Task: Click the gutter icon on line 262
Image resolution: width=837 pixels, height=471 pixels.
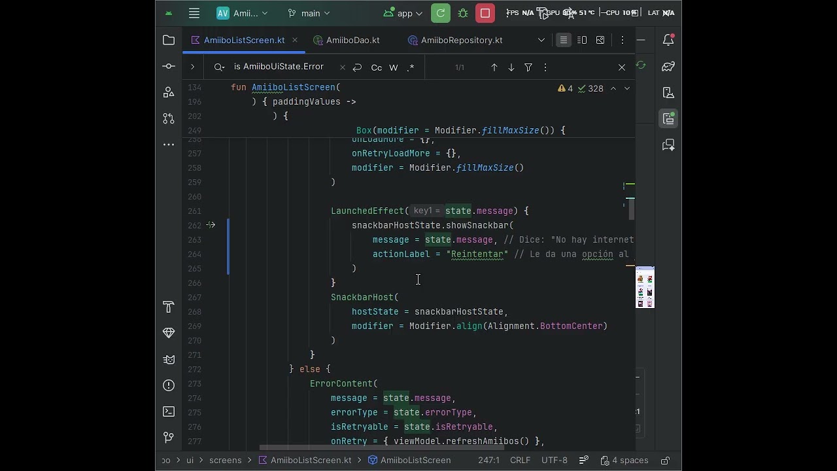Action: 211,225
